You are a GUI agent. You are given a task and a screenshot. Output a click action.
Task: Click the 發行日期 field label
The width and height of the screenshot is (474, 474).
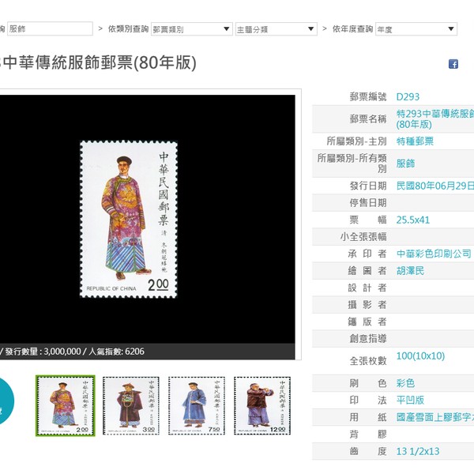point(368,186)
